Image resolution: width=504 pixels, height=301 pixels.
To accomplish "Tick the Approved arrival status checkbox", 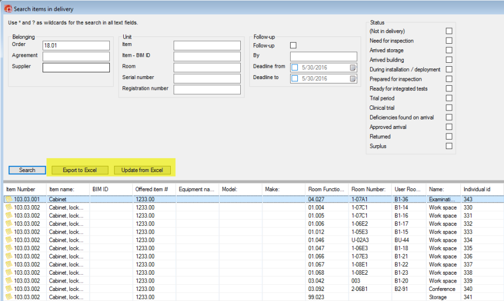I will pyautogui.click(x=449, y=127).
